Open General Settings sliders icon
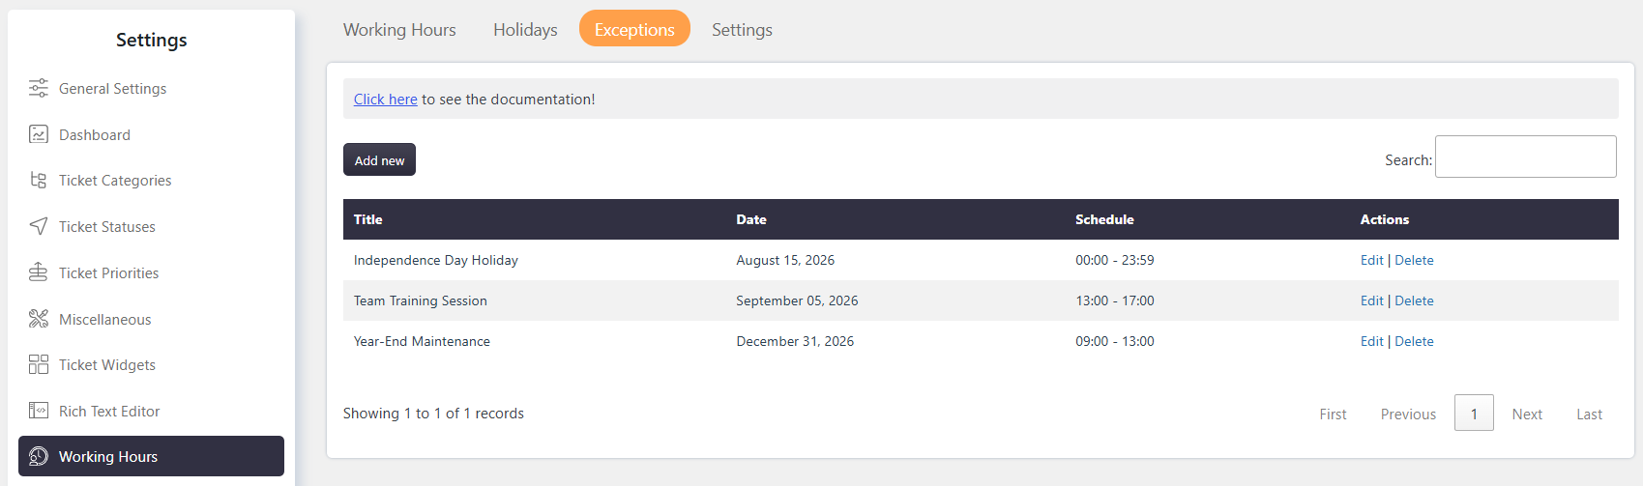The image size is (1643, 486). 39,88
